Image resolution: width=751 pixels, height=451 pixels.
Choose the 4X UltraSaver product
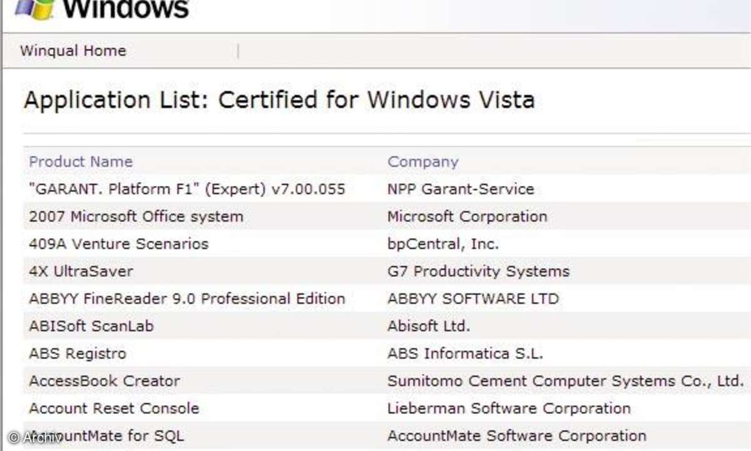tap(81, 271)
